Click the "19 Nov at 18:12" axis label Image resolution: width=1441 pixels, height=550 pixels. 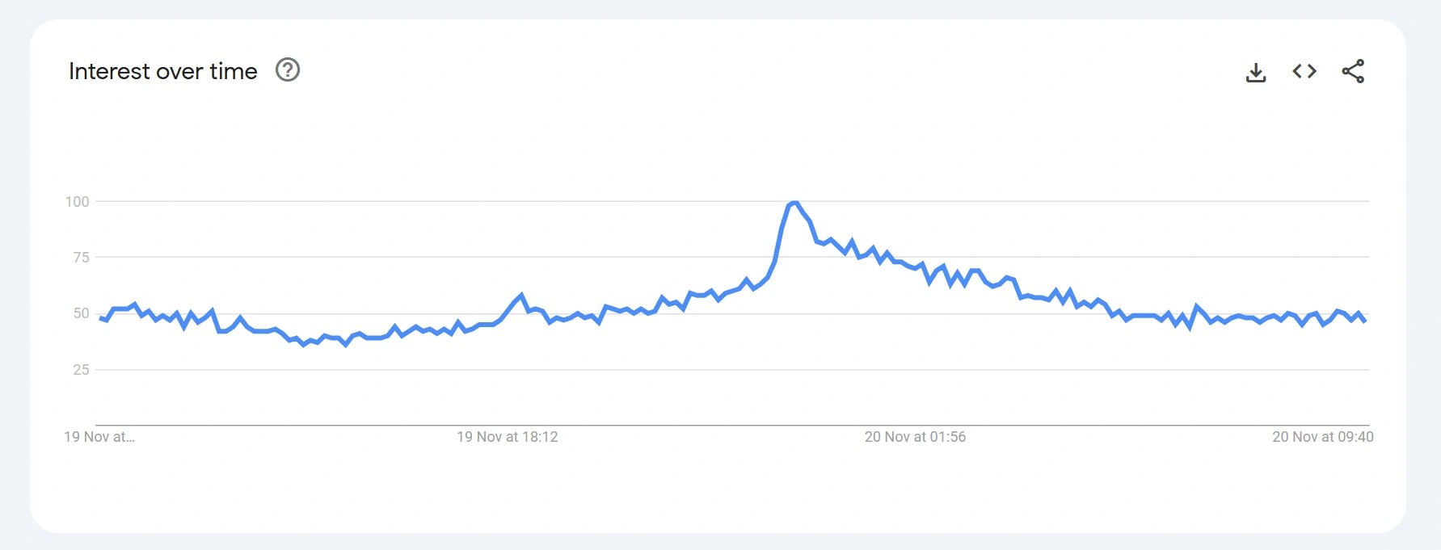point(507,437)
